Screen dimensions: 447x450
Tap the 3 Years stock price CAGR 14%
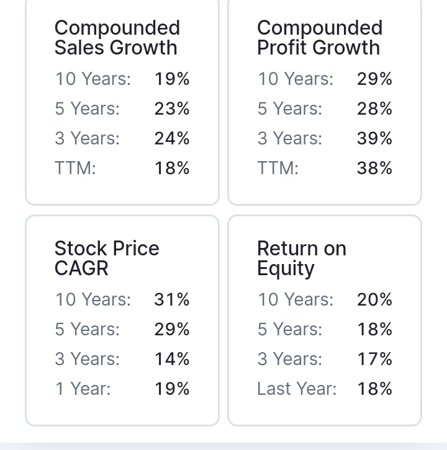[x=172, y=360]
